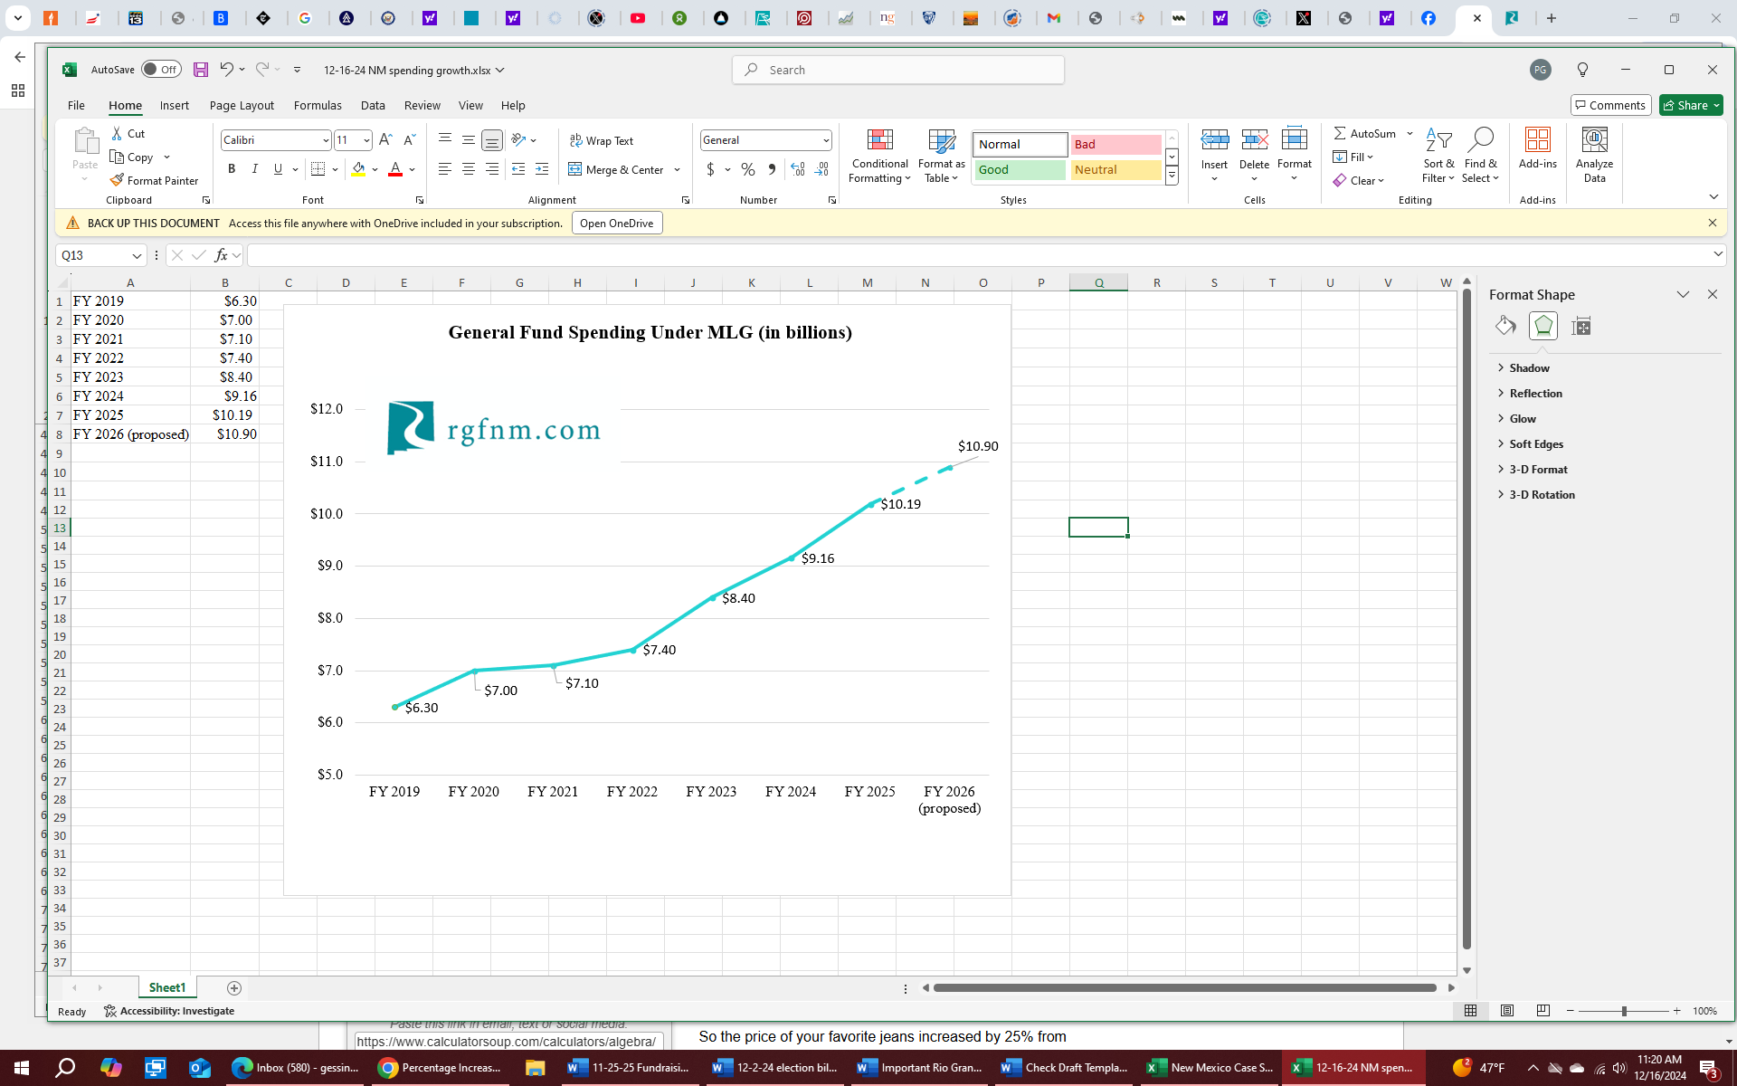This screenshot has height=1086, width=1737.
Task: Open the font name dropdown
Action: [326, 140]
